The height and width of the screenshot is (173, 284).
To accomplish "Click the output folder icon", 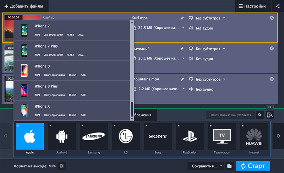I will [229, 166].
